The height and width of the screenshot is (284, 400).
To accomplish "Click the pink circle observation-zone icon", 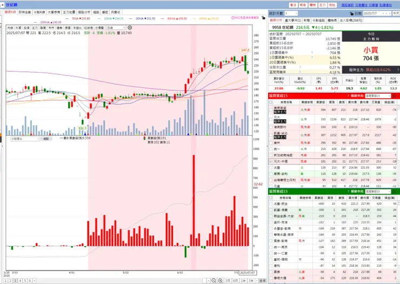I will 233,18.
